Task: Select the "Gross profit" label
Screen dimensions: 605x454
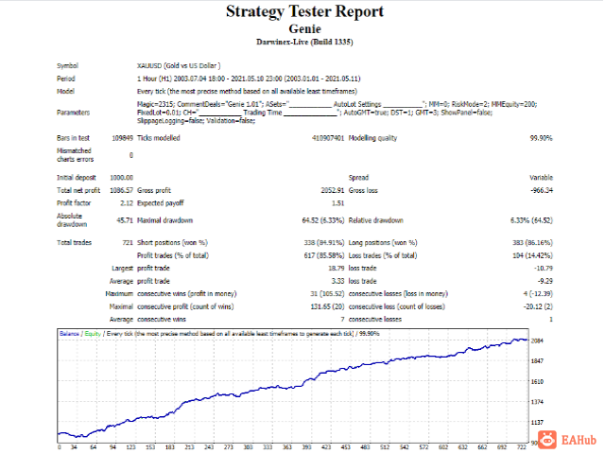Action: point(154,191)
